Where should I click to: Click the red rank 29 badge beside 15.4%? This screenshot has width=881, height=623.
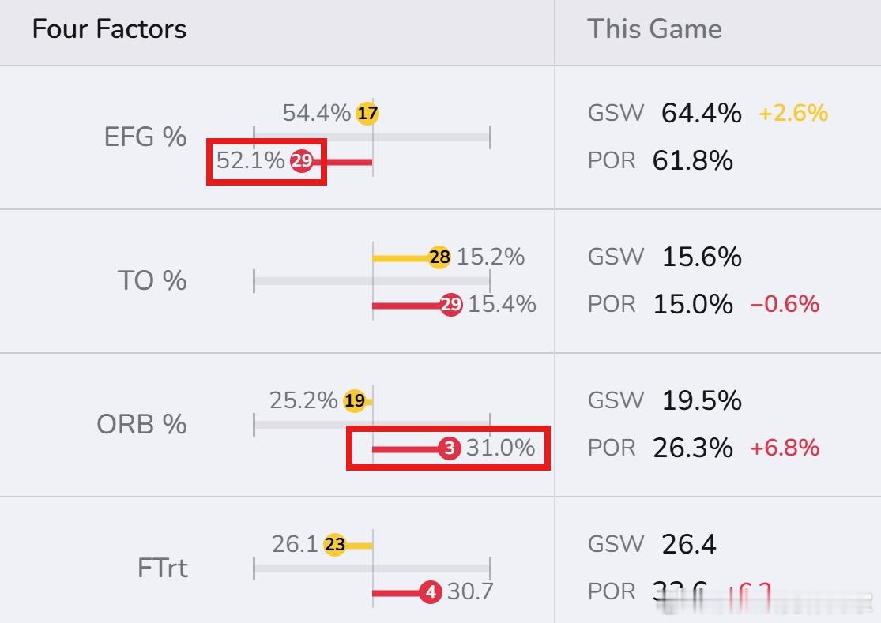coord(451,305)
